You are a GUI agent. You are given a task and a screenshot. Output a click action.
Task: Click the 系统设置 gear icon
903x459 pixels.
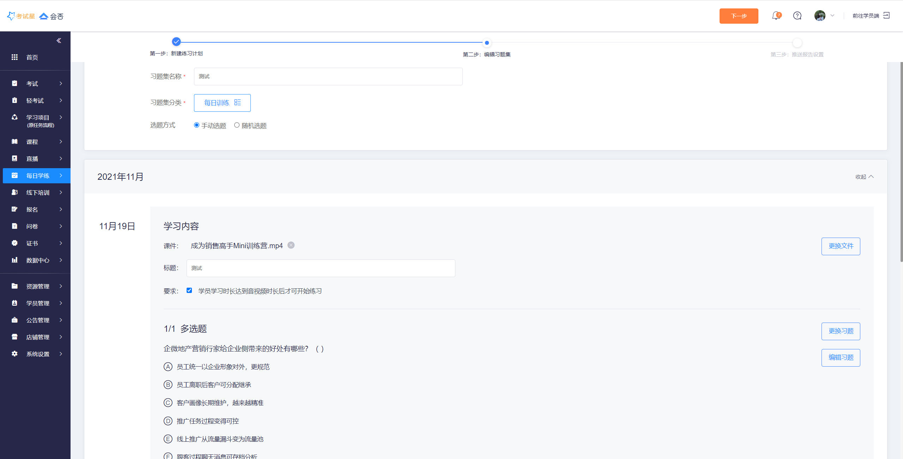14,354
